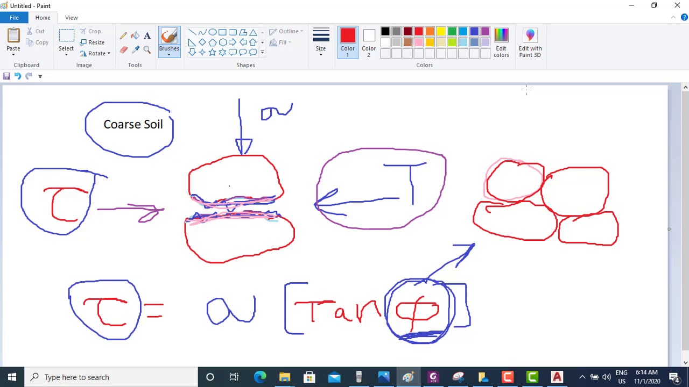Image resolution: width=689 pixels, height=387 pixels.
Task: Open the Windows Start menu
Action: point(12,377)
